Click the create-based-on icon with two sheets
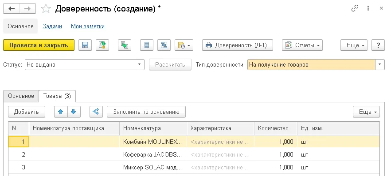Image resolution: width=387 pixels, height=176 pixels. point(125,45)
